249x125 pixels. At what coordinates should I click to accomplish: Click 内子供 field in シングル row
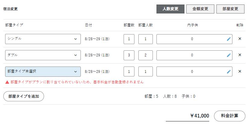[191, 39]
